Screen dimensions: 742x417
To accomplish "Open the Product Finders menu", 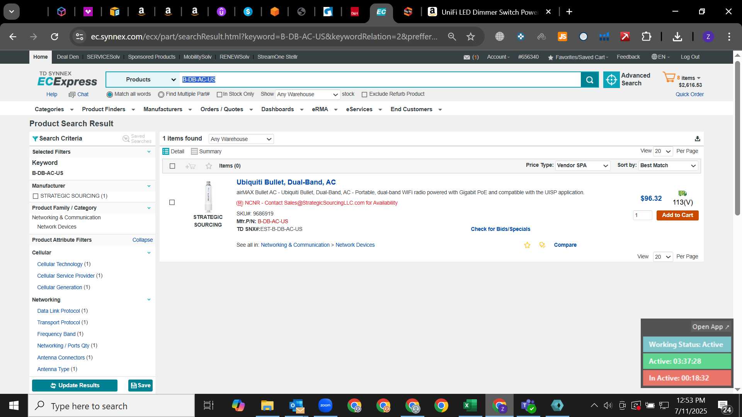I will click(108, 110).
